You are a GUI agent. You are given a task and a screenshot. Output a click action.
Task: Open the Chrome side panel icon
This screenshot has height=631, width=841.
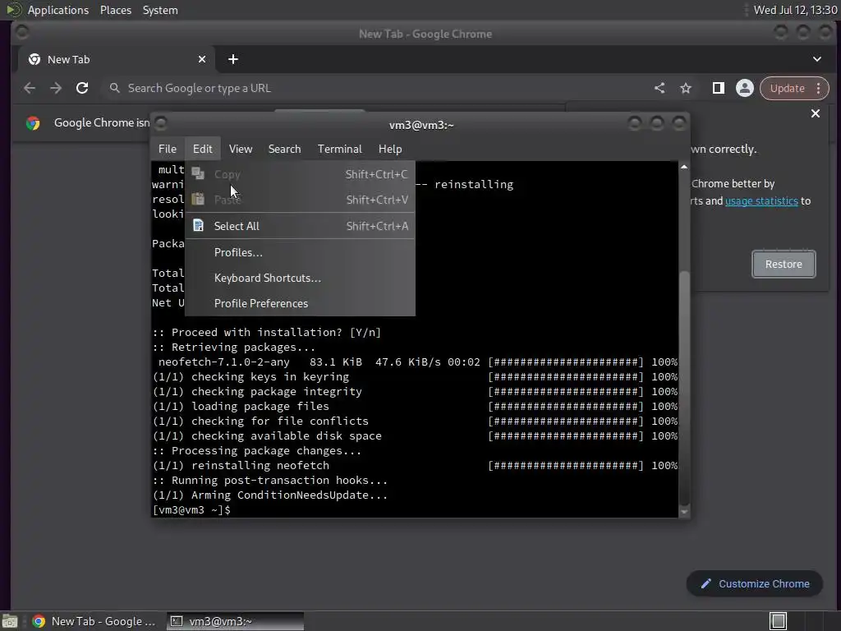[x=718, y=88]
